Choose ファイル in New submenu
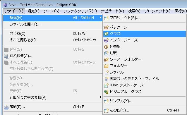The width and height of the screenshot is (187, 115). 145,72
